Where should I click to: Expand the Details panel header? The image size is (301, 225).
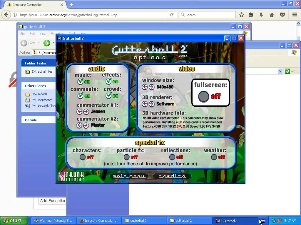coord(39,120)
